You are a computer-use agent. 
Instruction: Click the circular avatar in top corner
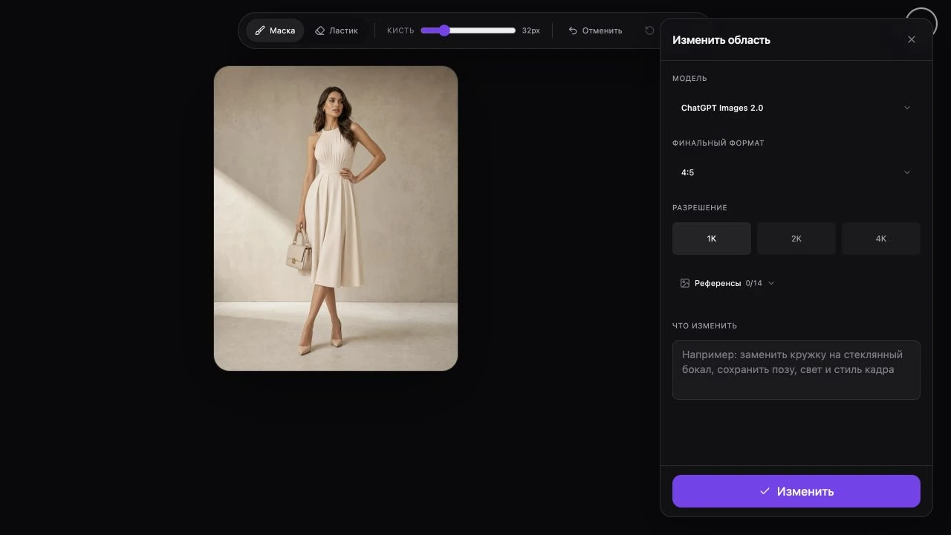[922, 25]
